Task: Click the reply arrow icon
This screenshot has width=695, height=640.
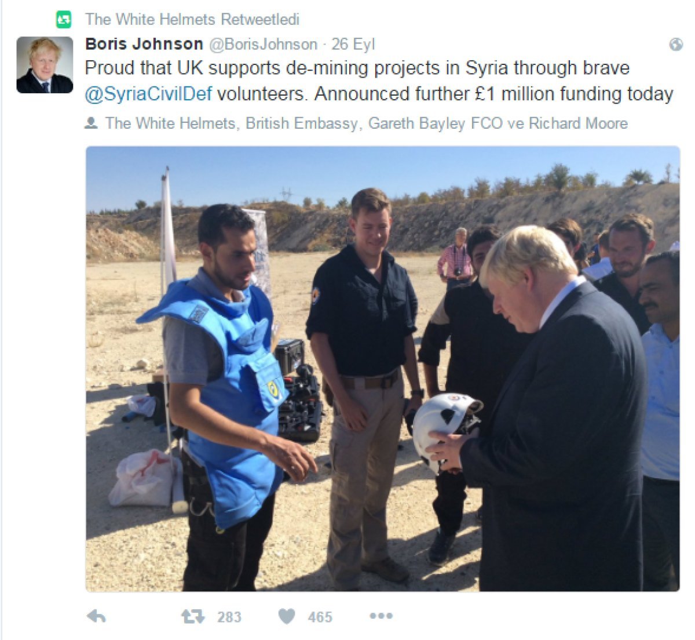Action: pyautogui.click(x=96, y=616)
